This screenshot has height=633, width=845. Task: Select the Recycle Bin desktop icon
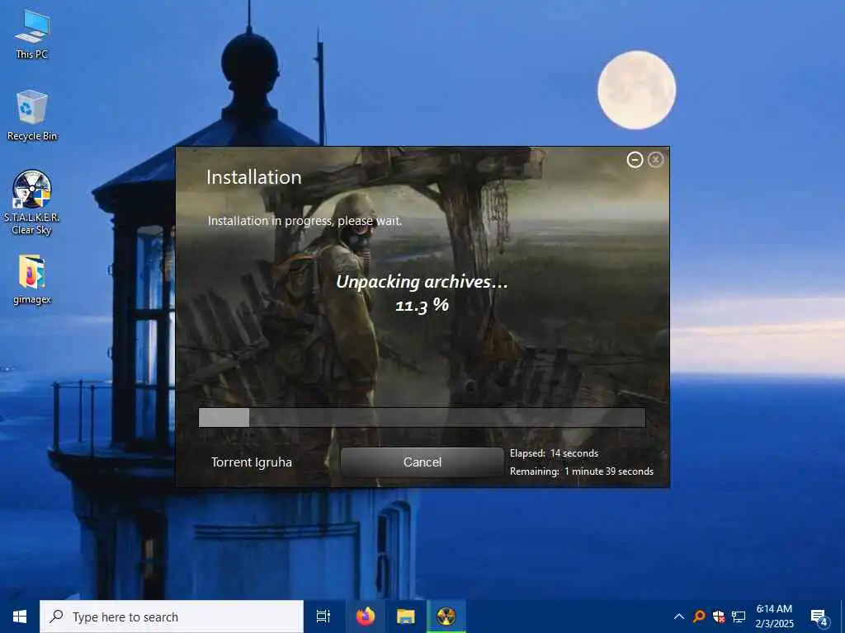click(32, 115)
